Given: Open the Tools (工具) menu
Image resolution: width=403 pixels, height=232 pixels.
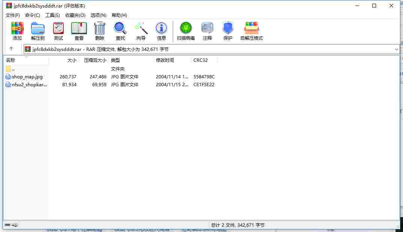Looking at the screenshot, I should coord(52,15).
